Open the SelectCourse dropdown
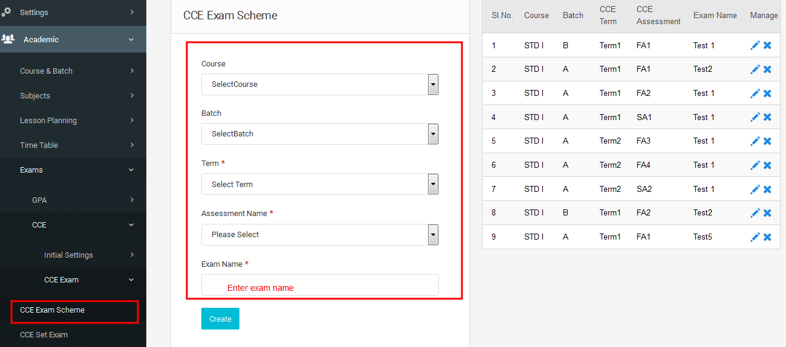The height and width of the screenshot is (347, 786). (x=320, y=84)
